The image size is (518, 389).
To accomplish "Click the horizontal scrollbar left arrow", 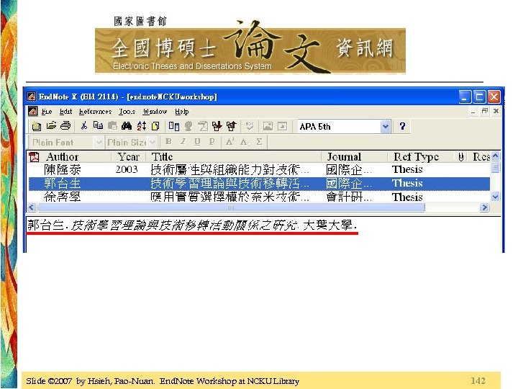I will coord(32,207).
